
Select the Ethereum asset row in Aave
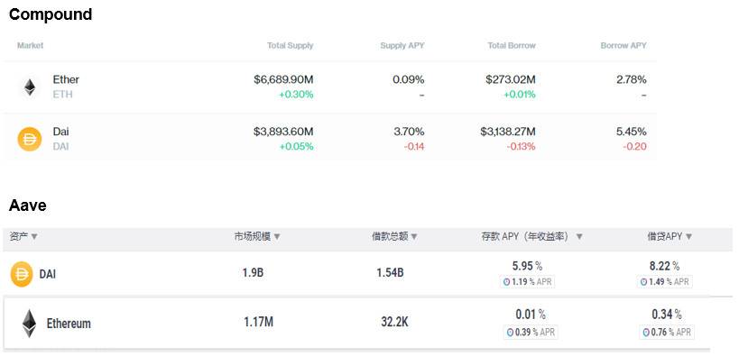[367, 323]
